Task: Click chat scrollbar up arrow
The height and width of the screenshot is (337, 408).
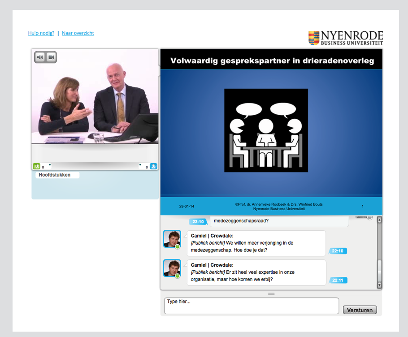Action: coord(379,220)
